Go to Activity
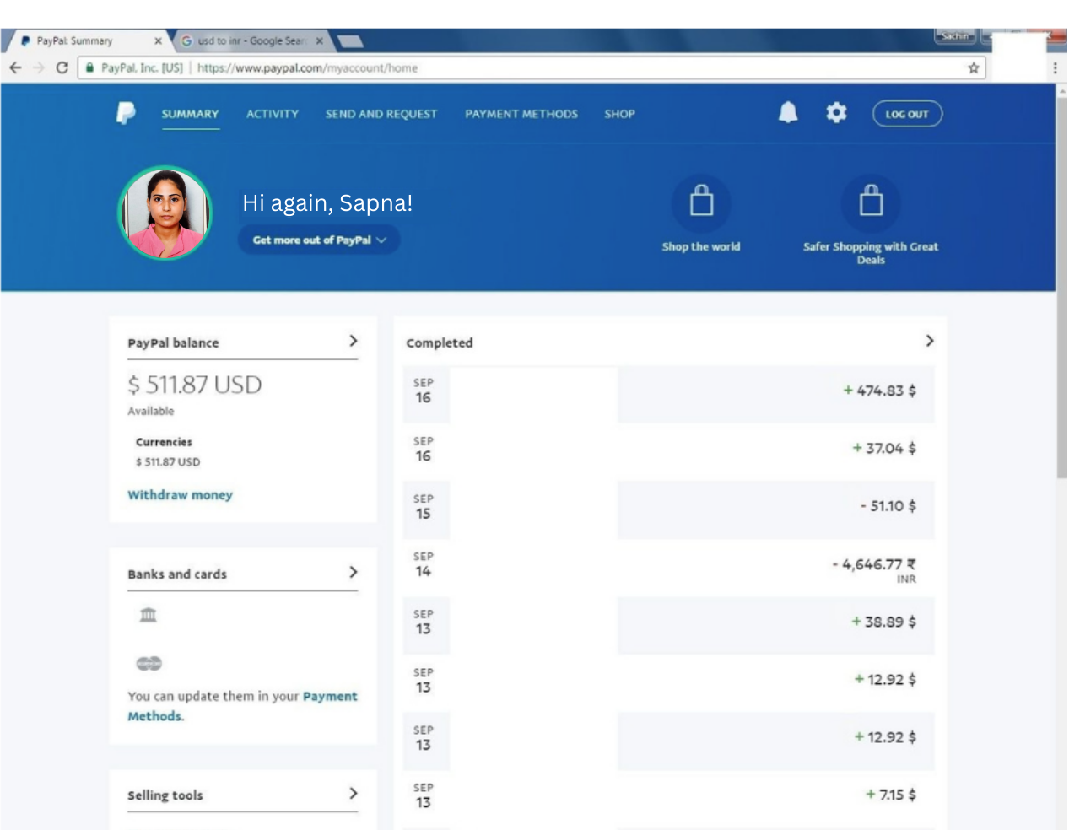The image size is (1080, 830). coord(273,114)
